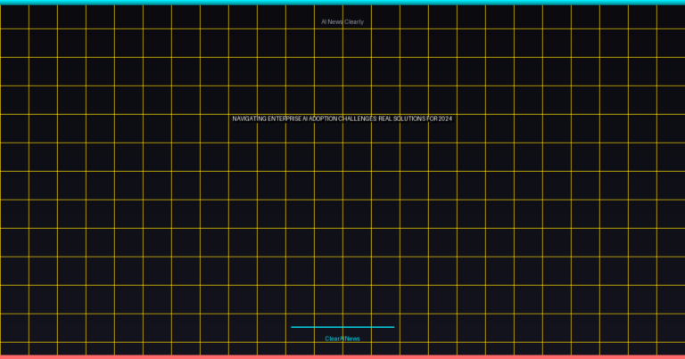This screenshot has height=359, width=685.
Task: Click the cyan divider above ClearAINews
Action: click(342, 327)
